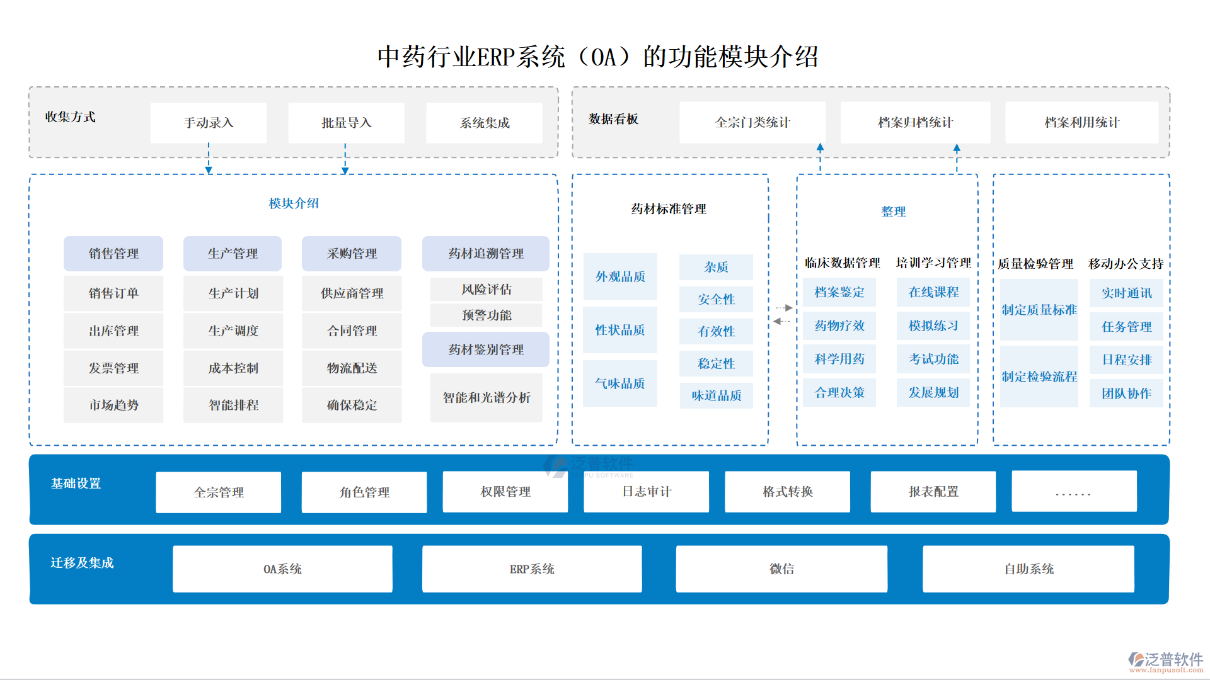Select the 销售管理 module header
This screenshot has width=1210, height=680.
[x=113, y=254]
